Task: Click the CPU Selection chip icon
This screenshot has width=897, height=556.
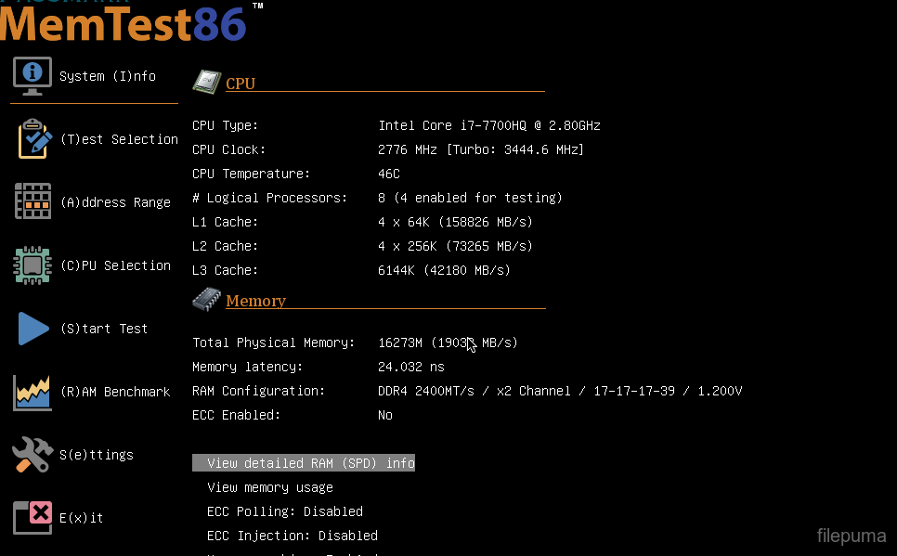Action: [32, 265]
